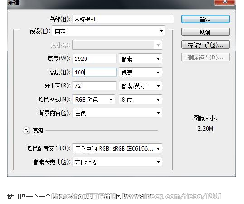The height and width of the screenshot is (204, 244).
Task: Open the 像素/英寸 resolution unit dropdown
Action: coord(140,86)
